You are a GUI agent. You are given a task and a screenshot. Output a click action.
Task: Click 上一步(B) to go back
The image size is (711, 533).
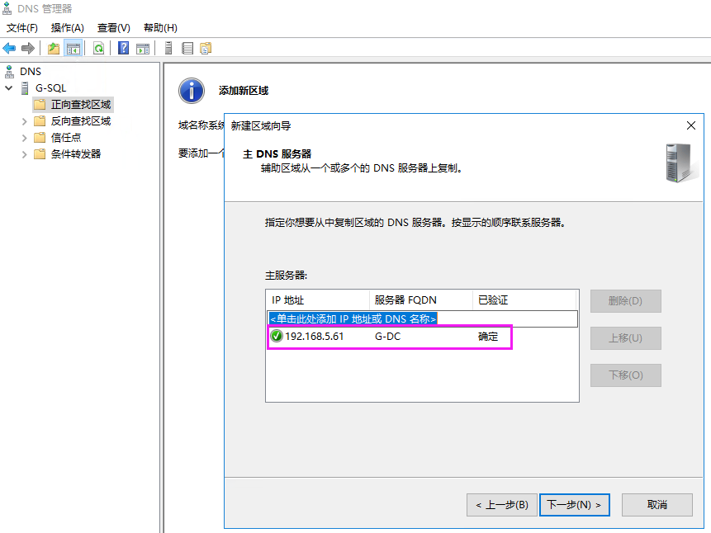click(x=502, y=505)
